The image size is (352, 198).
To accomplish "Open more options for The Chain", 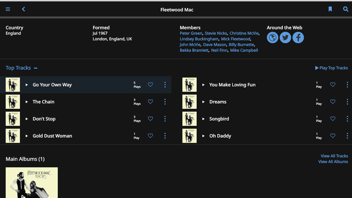I will pyautogui.click(x=165, y=102).
